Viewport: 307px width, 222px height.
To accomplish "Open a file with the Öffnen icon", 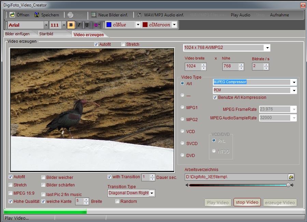I will [x=12, y=15].
